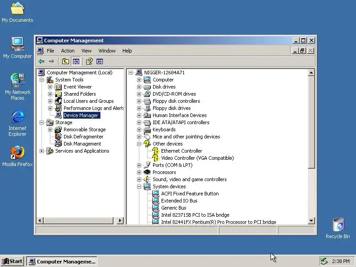The width and height of the screenshot is (356, 267).
Task: Click the Processors chip icon
Action: click(x=147, y=172)
